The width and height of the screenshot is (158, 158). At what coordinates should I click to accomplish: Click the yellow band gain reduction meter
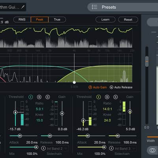coord(124,113)
